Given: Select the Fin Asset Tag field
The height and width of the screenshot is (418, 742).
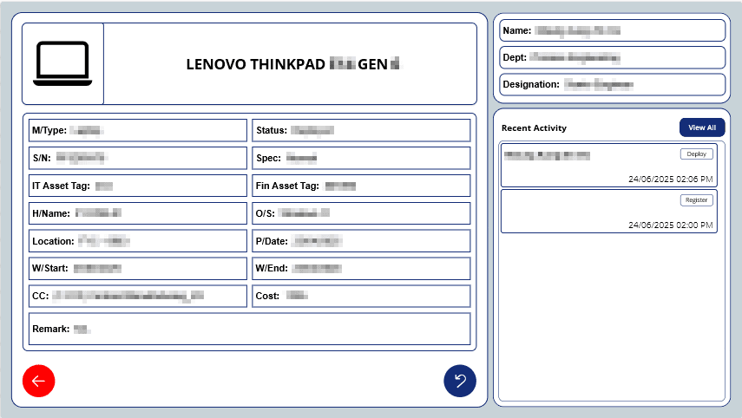Looking at the screenshot, I should [361, 186].
